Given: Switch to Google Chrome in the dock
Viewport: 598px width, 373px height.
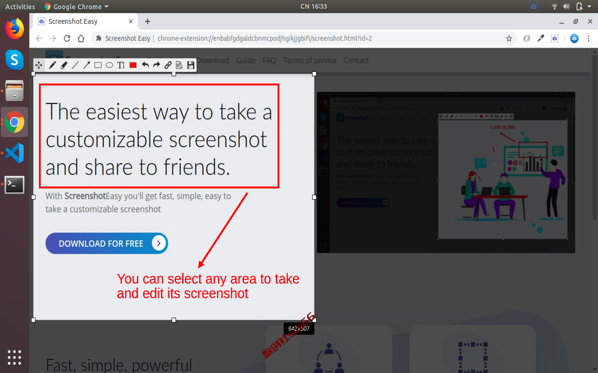Looking at the screenshot, I should pos(14,122).
